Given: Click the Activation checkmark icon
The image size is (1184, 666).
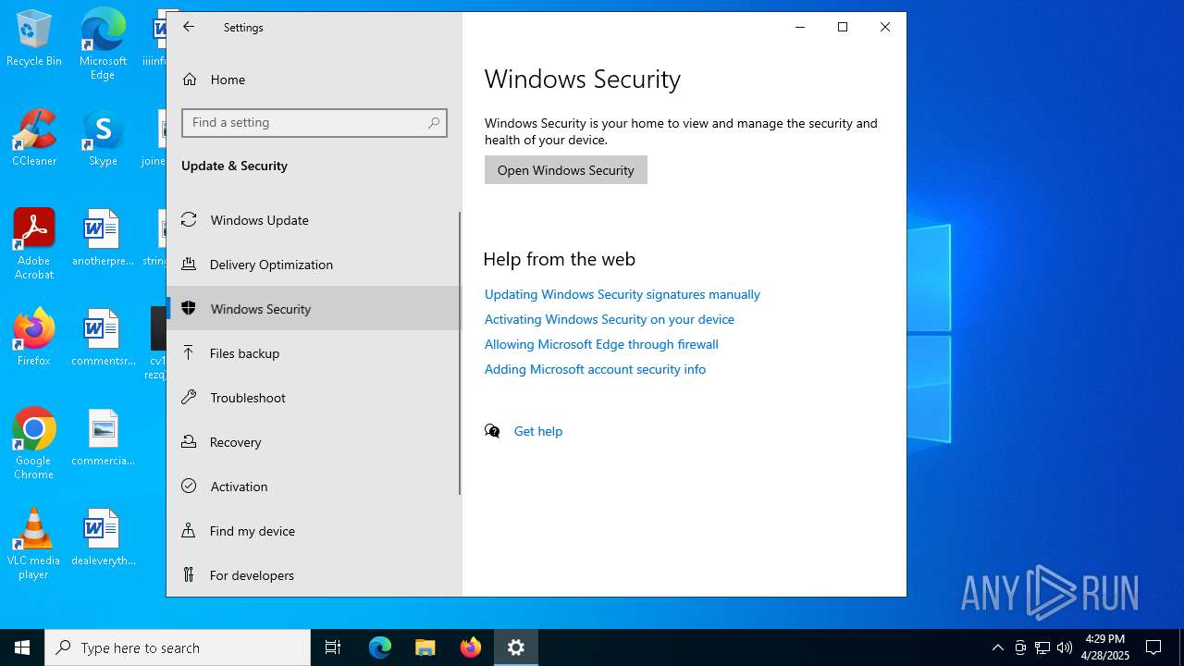Looking at the screenshot, I should 189,486.
